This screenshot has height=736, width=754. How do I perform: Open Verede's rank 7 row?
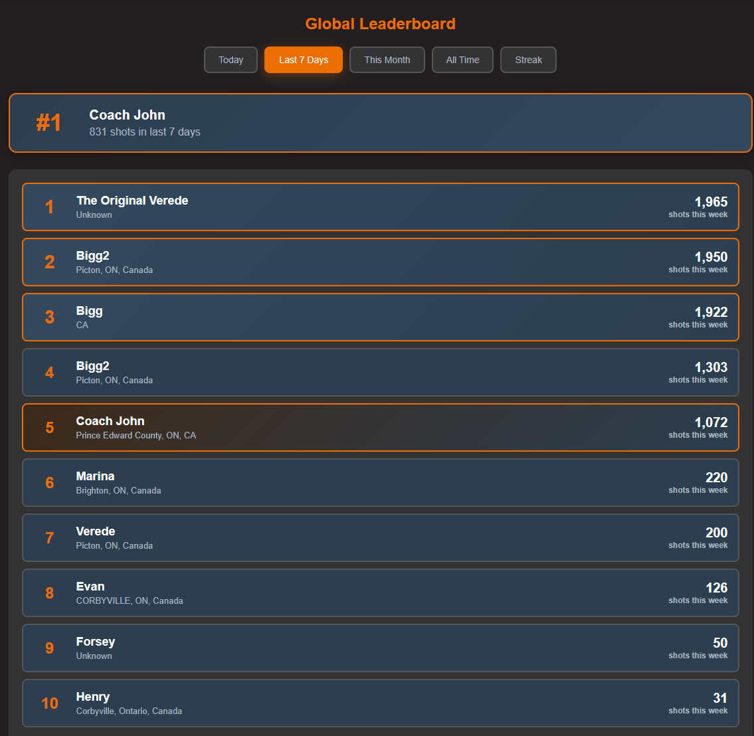377,537
